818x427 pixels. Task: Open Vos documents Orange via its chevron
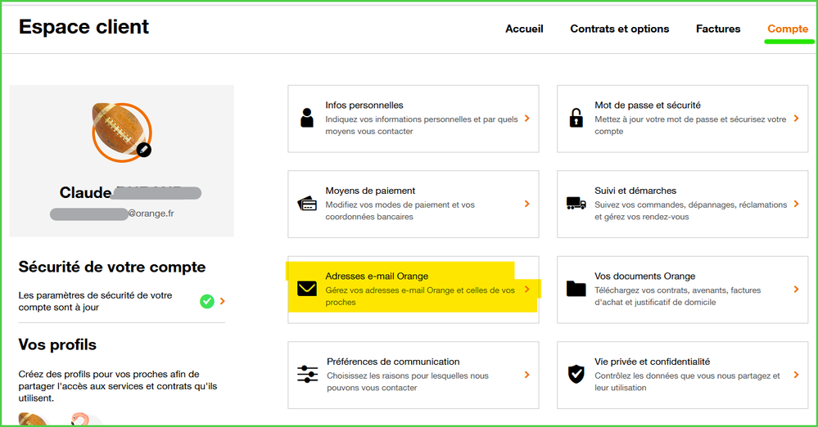click(796, 290)
